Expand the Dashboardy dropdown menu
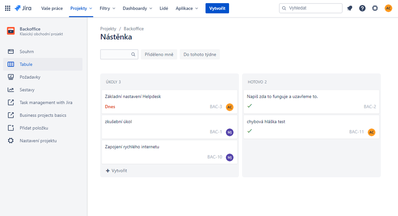 point(137,8)
